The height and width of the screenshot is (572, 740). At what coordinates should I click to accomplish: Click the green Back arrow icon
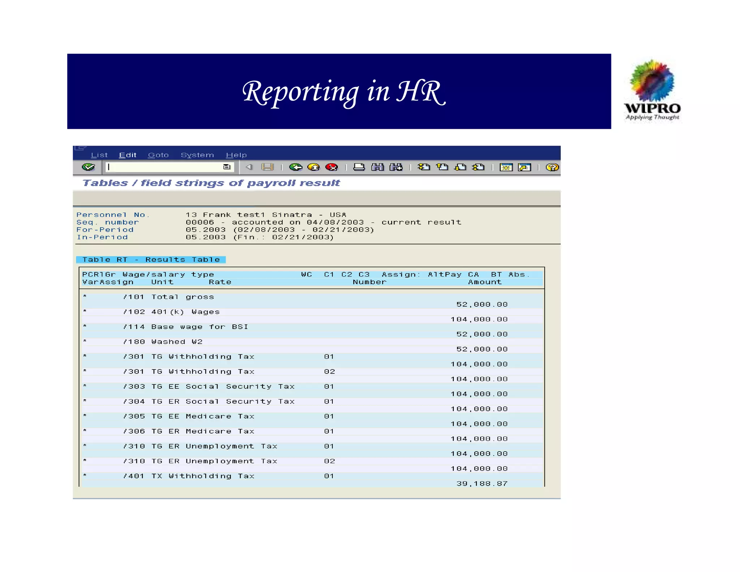[x=296, y=167]
